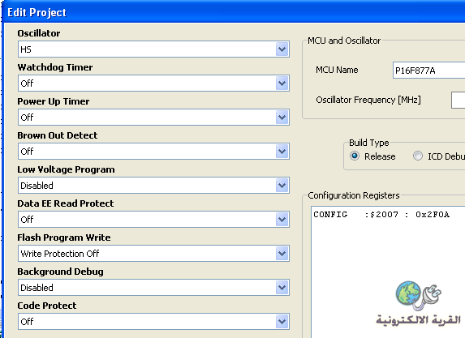Expand the Background Debug dropdown arrow
Image resolution: width=465 pixels, height=338 pixels.
coord(282,288)
